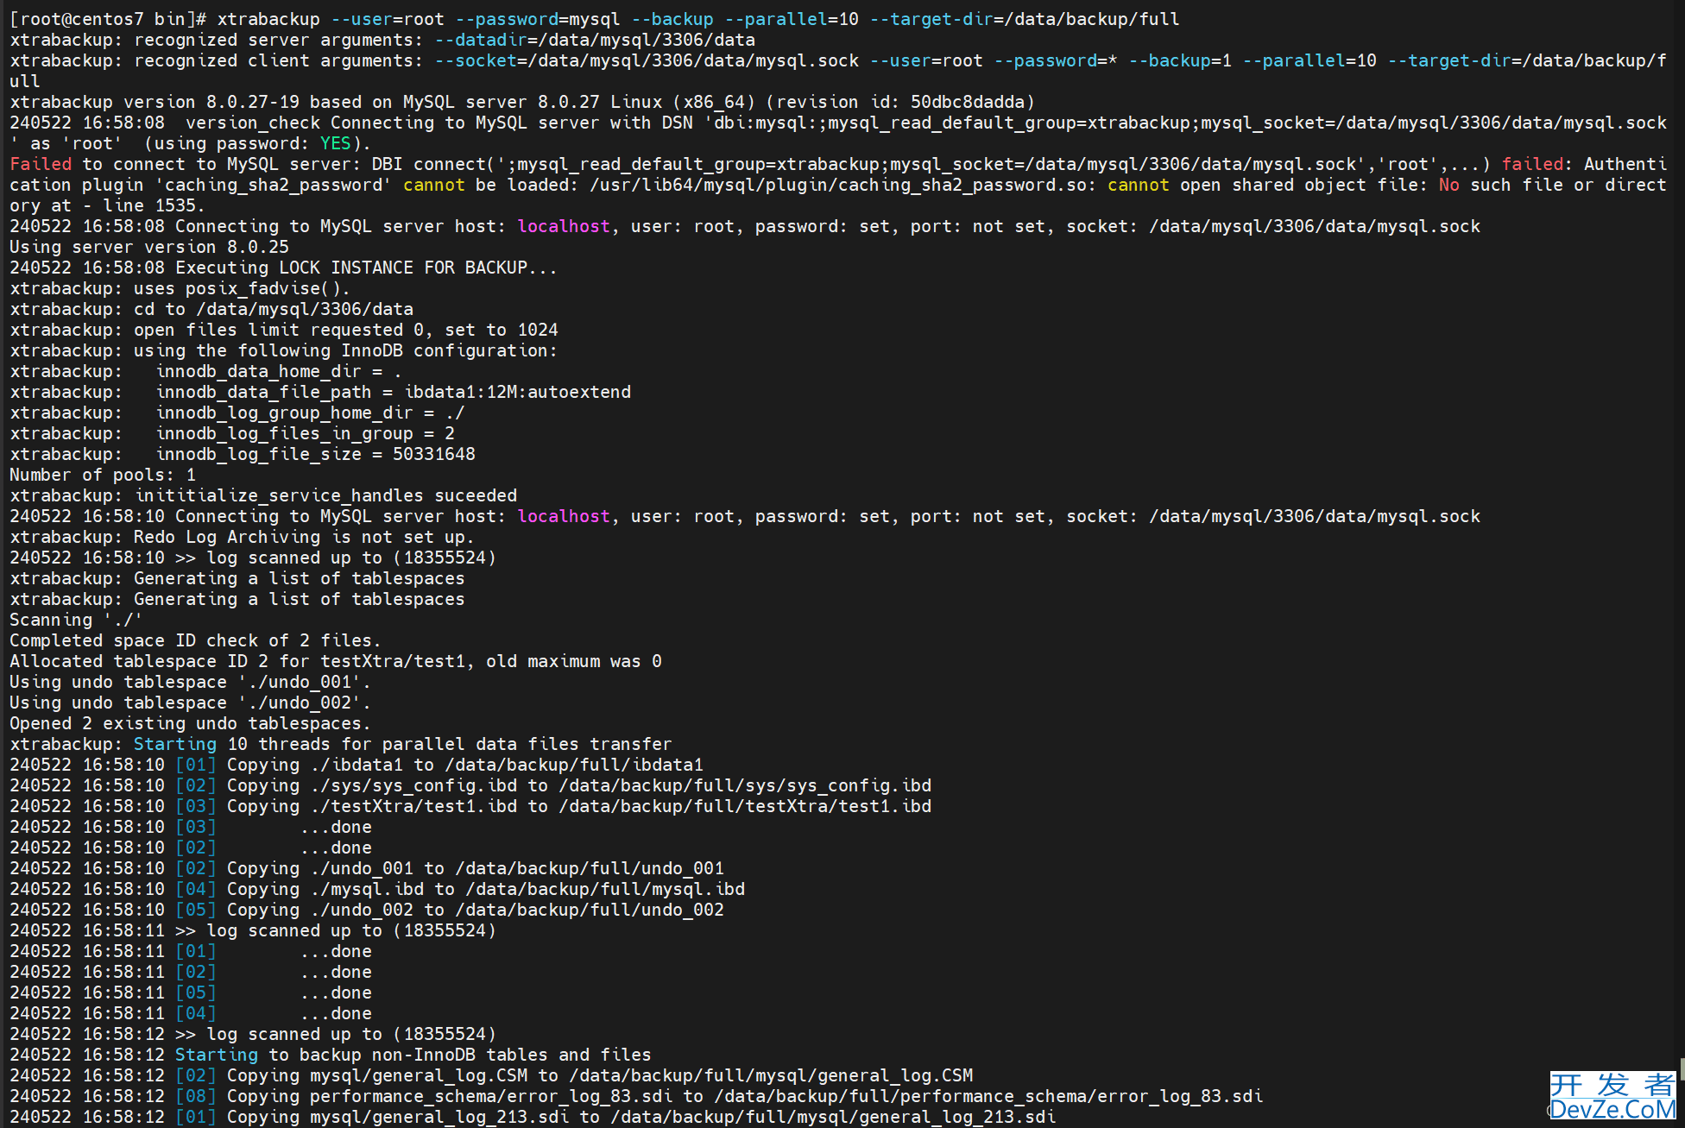Image resolution: width=1685 pixels, height=1128 pixels.
Task: Click the 'recognized server arguments' line
Action: pyautogui.click(x=382, y=40)
